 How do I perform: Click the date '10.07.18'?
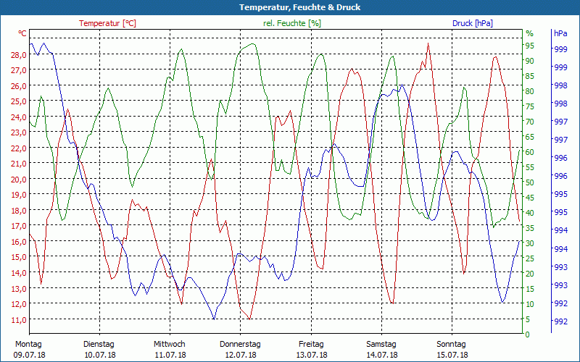[100, 355]
